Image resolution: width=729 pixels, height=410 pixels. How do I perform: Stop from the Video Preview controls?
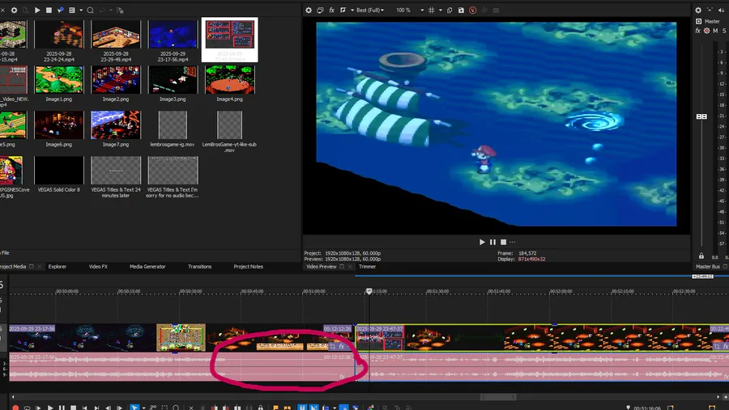pos(504,242)
